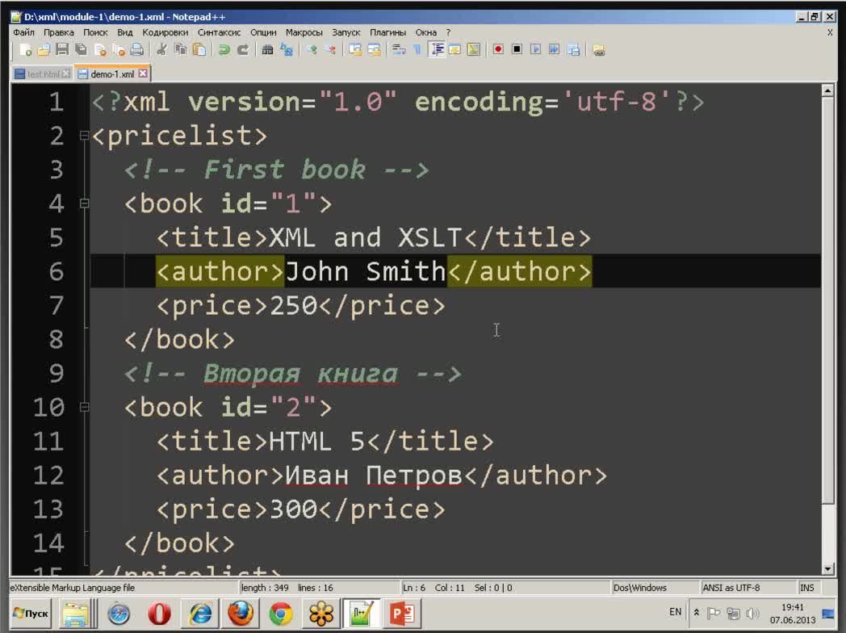The image size is (846, 633).
Task: Open the Запуск menu
Action: (346, 32)
